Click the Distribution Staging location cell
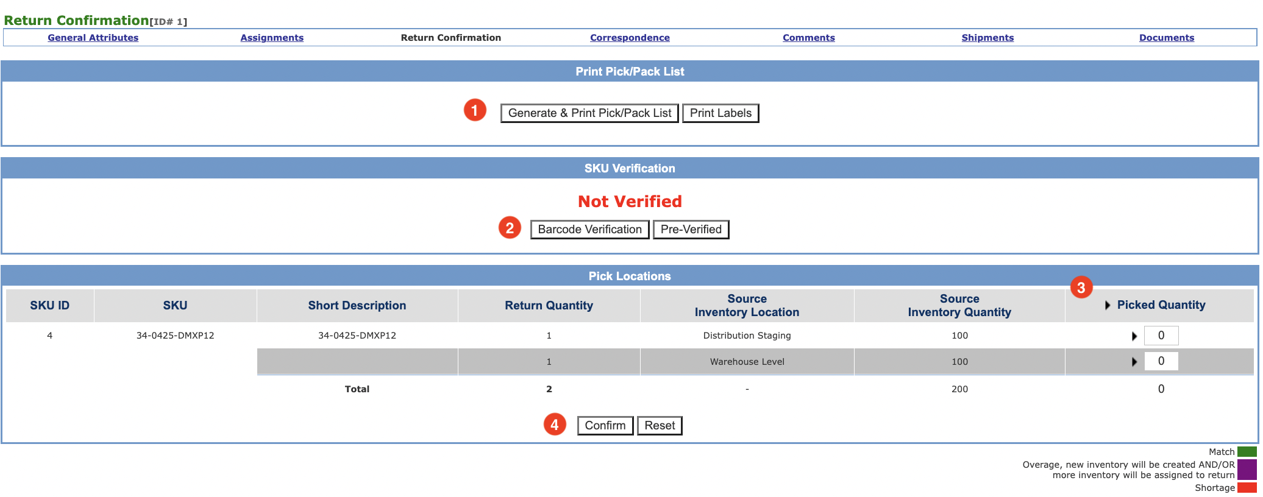The height and width of the screenshot is (497, 1263). [x=747, y=336]
